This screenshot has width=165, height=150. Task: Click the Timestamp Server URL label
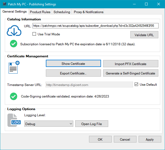click(x=25, y=85)
